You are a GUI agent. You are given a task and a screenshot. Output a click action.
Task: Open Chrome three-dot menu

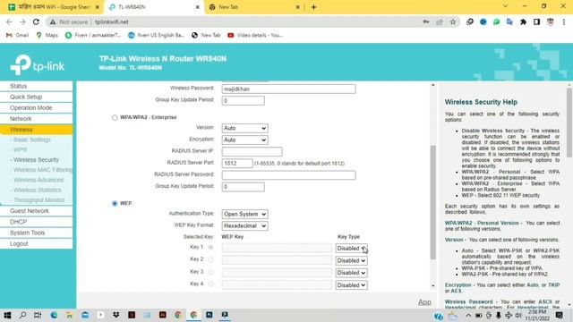tap(563, 21)
